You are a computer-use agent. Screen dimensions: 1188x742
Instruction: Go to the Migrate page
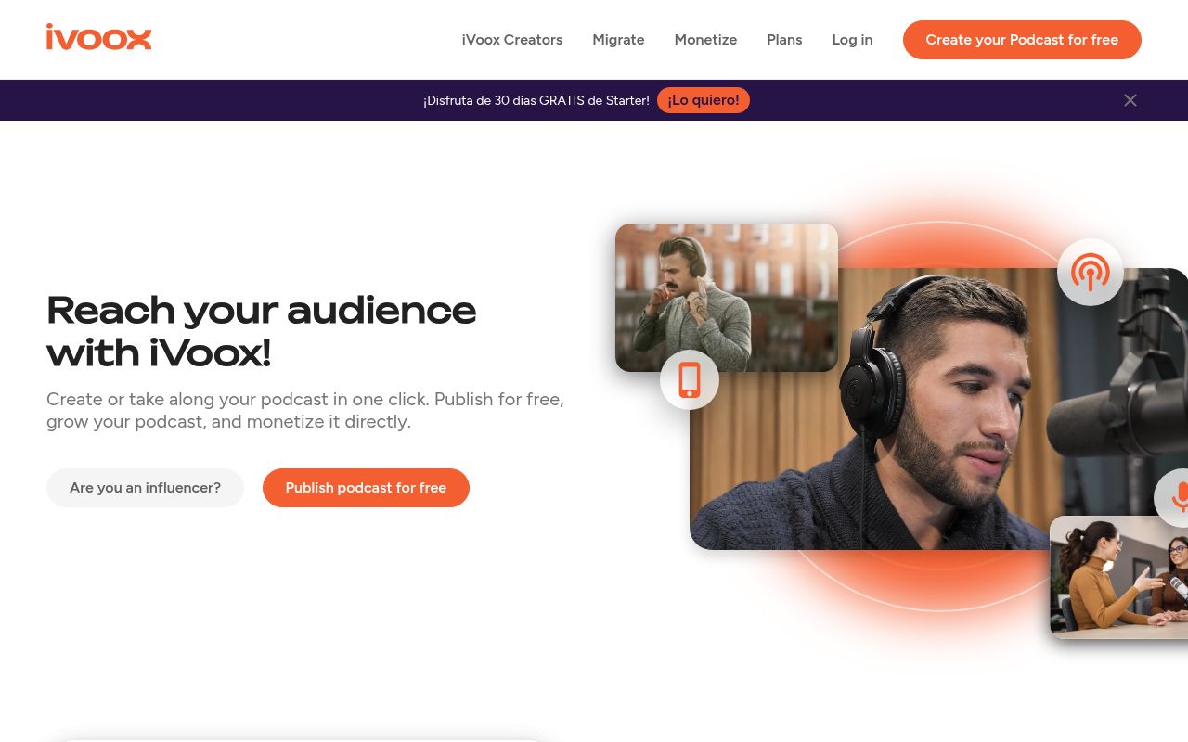pos(618,40)
